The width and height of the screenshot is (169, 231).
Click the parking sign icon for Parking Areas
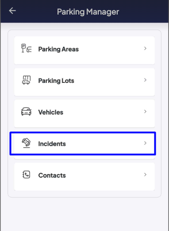[x=26, y=48]
